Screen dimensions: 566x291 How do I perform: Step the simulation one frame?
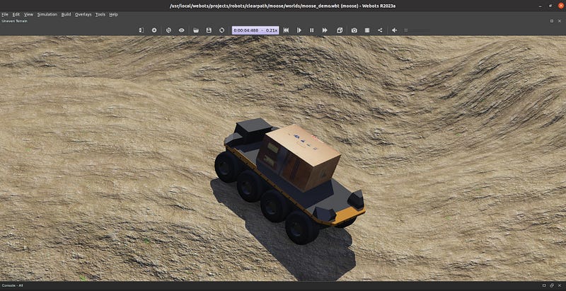(299, 30)
